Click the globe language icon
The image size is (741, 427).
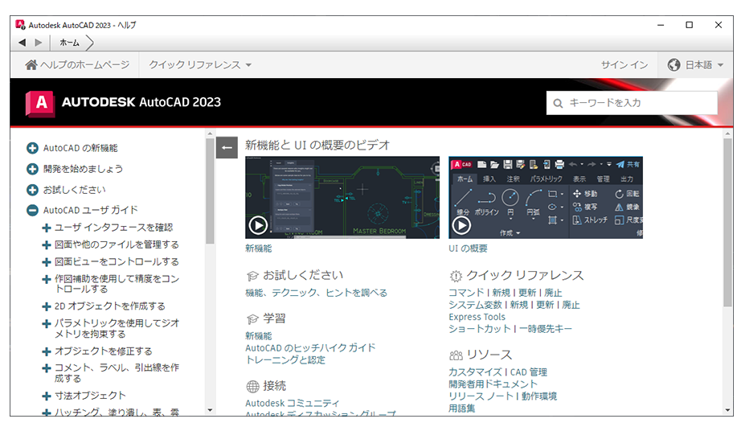[x=673, y=65]
